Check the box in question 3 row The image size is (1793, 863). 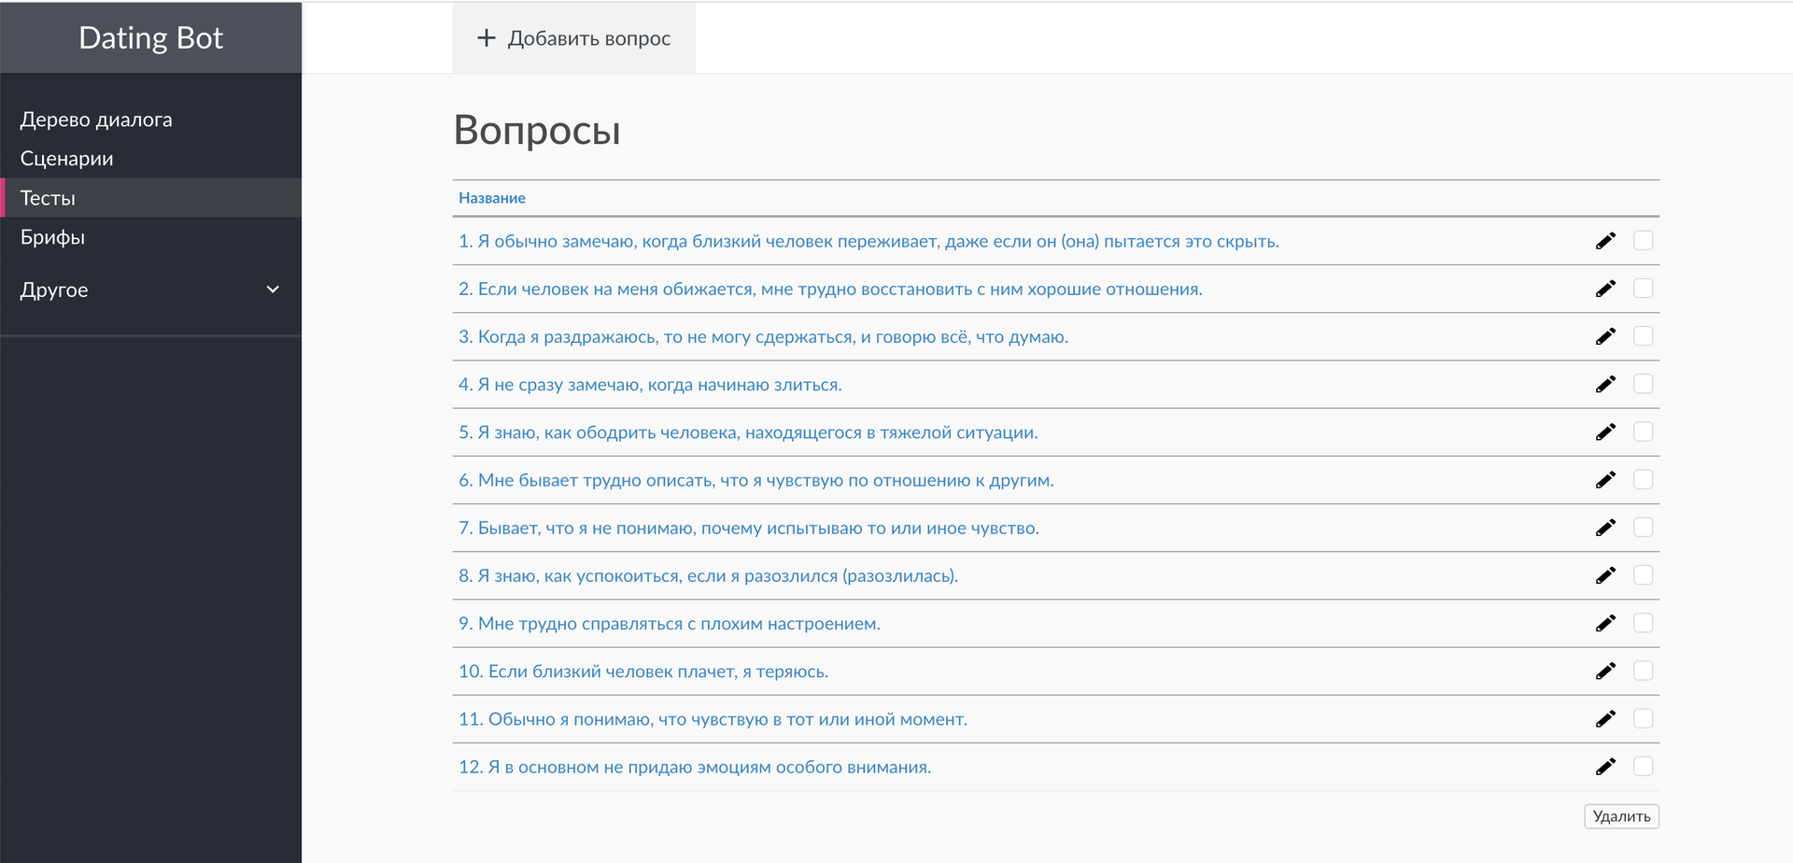pos(1644,336)
